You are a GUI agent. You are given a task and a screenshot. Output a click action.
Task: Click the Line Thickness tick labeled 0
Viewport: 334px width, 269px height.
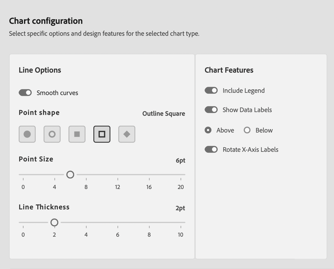(23, 235)
